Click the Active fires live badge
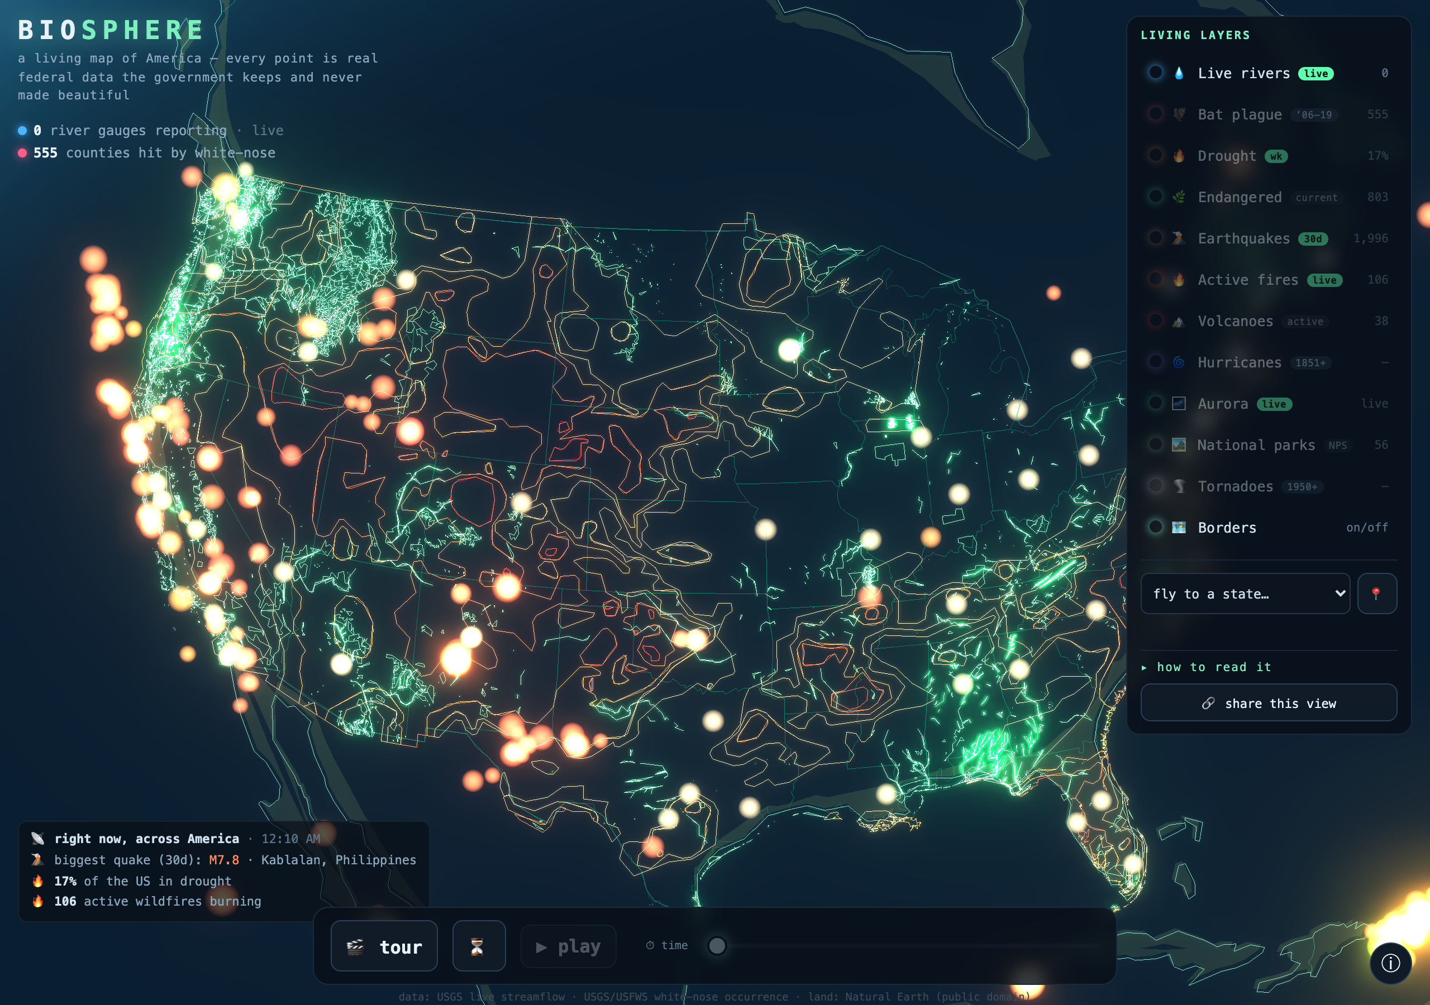Viewport: 1430px width, 1005px height. click(x=1324, y=280)
